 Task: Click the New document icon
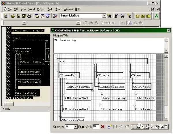coord(5,16)
